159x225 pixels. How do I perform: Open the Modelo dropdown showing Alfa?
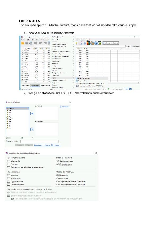27,138
